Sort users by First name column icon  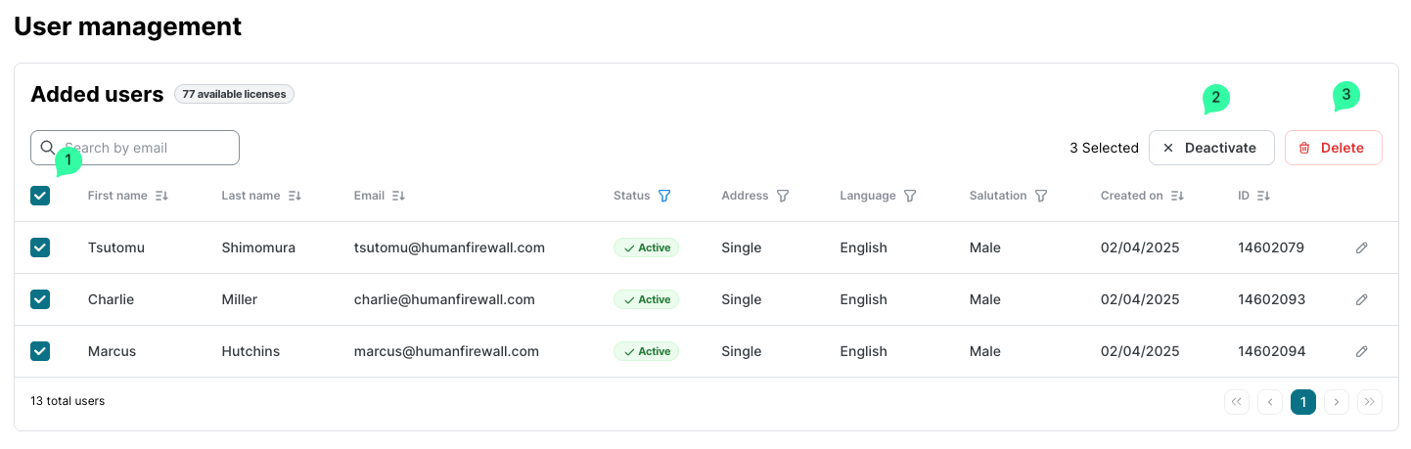[x=162, y=196]
